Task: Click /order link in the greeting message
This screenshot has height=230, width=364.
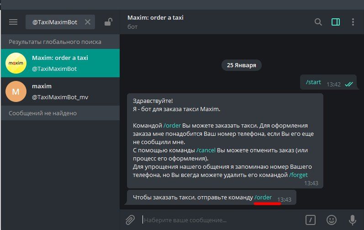Action: click(x=172, y=126)
